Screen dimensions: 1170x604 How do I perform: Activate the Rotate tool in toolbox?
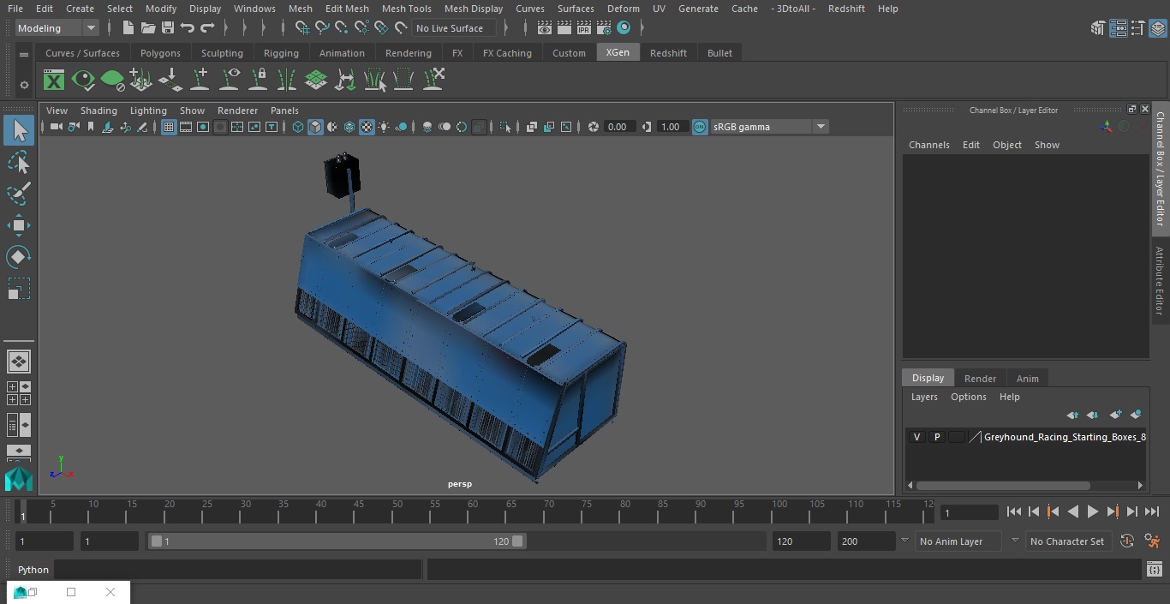point(19,257)
